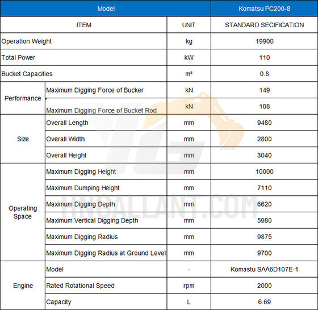This screenshot has width=318, height=310.
Task: Select 'Maximum Vertical Digging Depth' label
Action: (x=92, y=220)
